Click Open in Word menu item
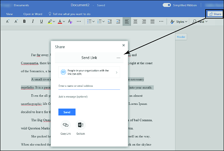 [x=33, y=14]
